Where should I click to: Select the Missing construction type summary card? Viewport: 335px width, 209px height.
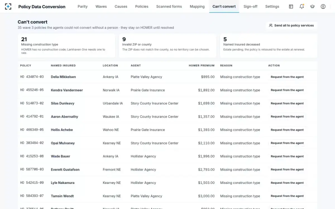(66, 46)
